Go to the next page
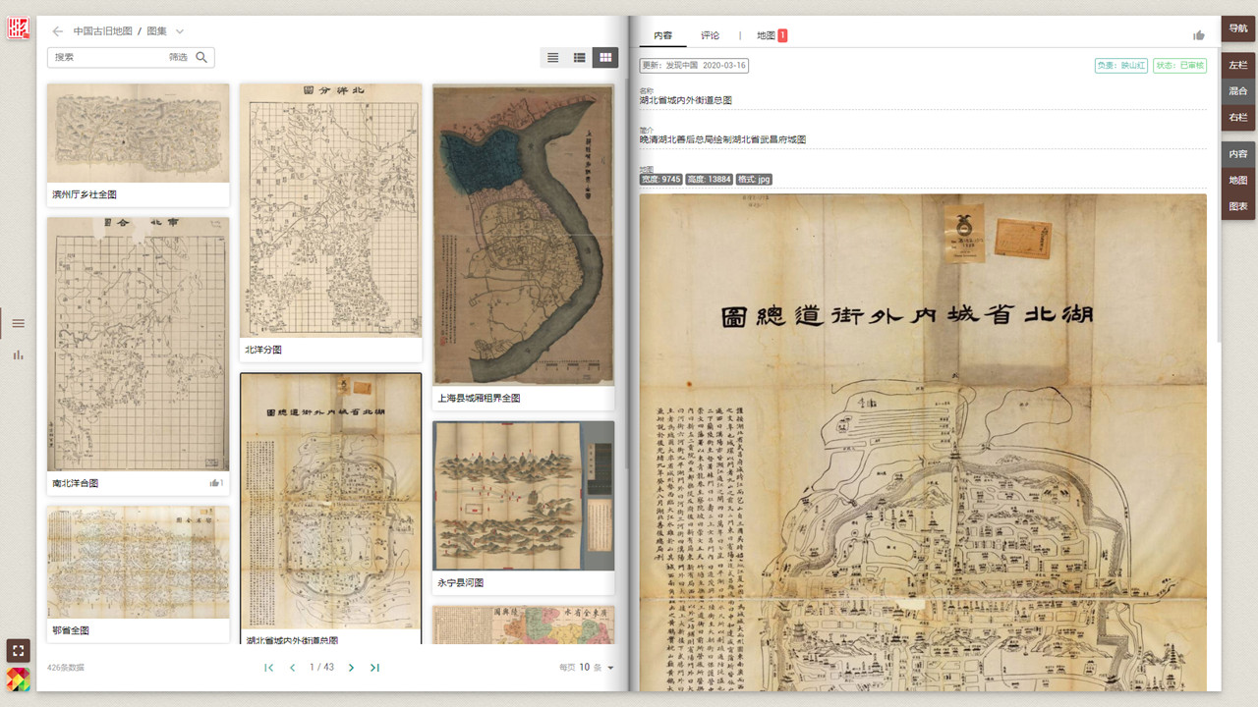 pyautogui.click(x=351, y=668)
